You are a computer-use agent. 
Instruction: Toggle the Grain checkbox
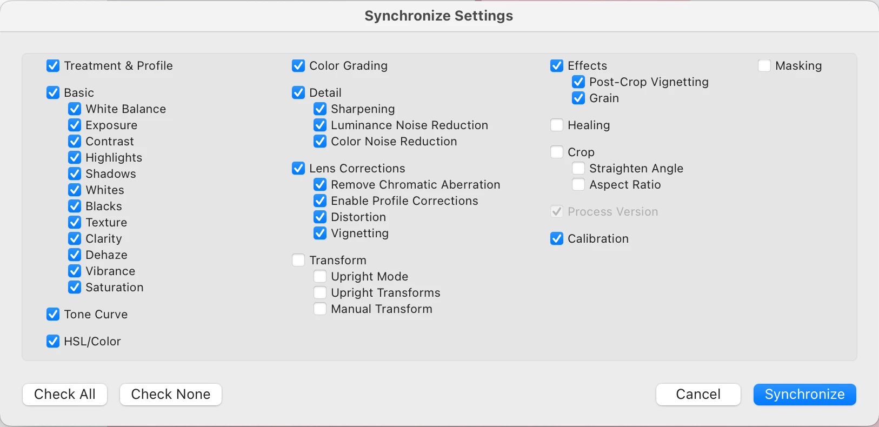[x=578, y=98]
